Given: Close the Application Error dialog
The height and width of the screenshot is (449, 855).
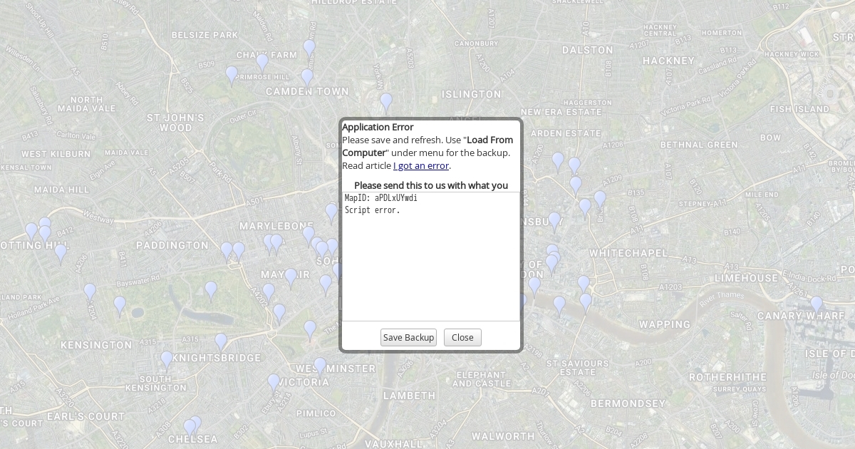Looking at the screenshot, I should [x=462, y=337].
